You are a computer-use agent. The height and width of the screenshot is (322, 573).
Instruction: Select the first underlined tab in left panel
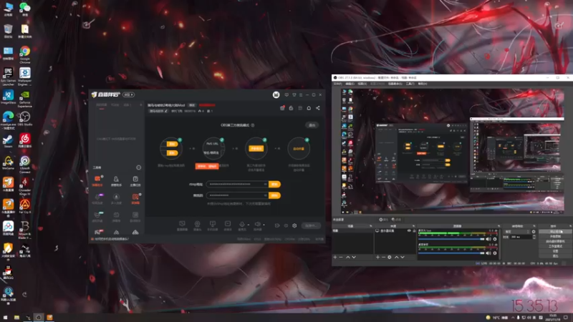(102, 105)
